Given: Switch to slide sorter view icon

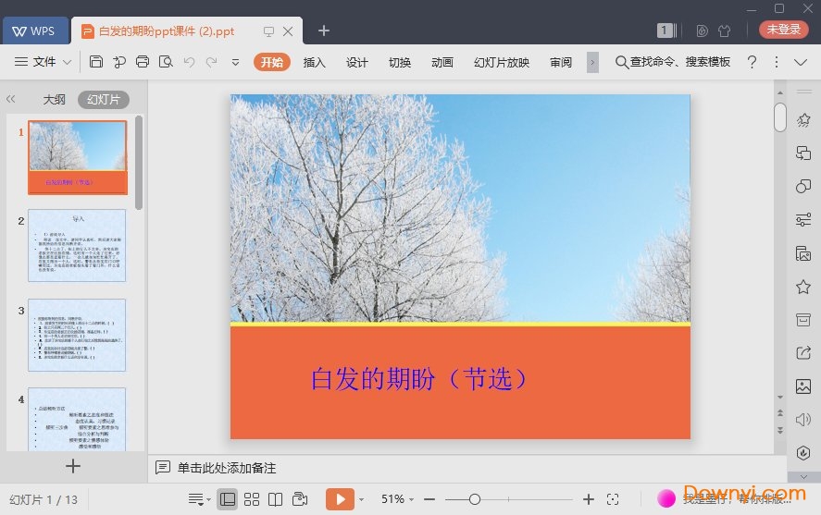Looking at the screenshot, I should (x=252, y=499).
